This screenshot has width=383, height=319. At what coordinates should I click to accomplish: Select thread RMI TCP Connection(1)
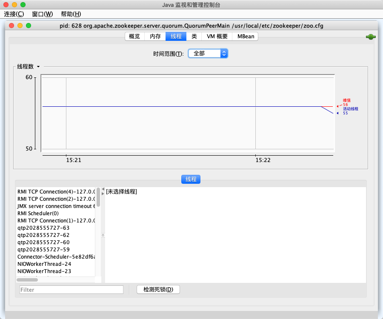(x=56, y=221)
